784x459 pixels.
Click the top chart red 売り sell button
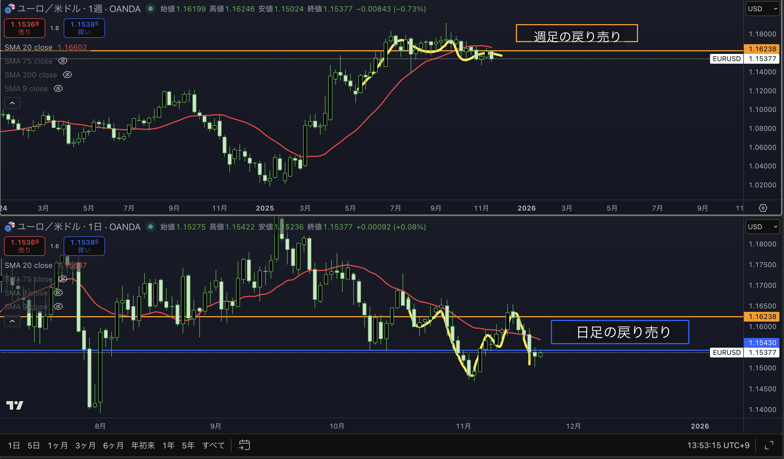[25, 28]
